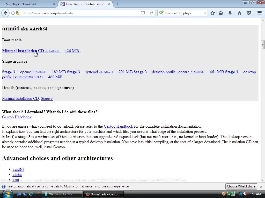265x198 pixels.
Task: Open Minimal Installation CD 2022-09-11 link
Action: point(31,51)
